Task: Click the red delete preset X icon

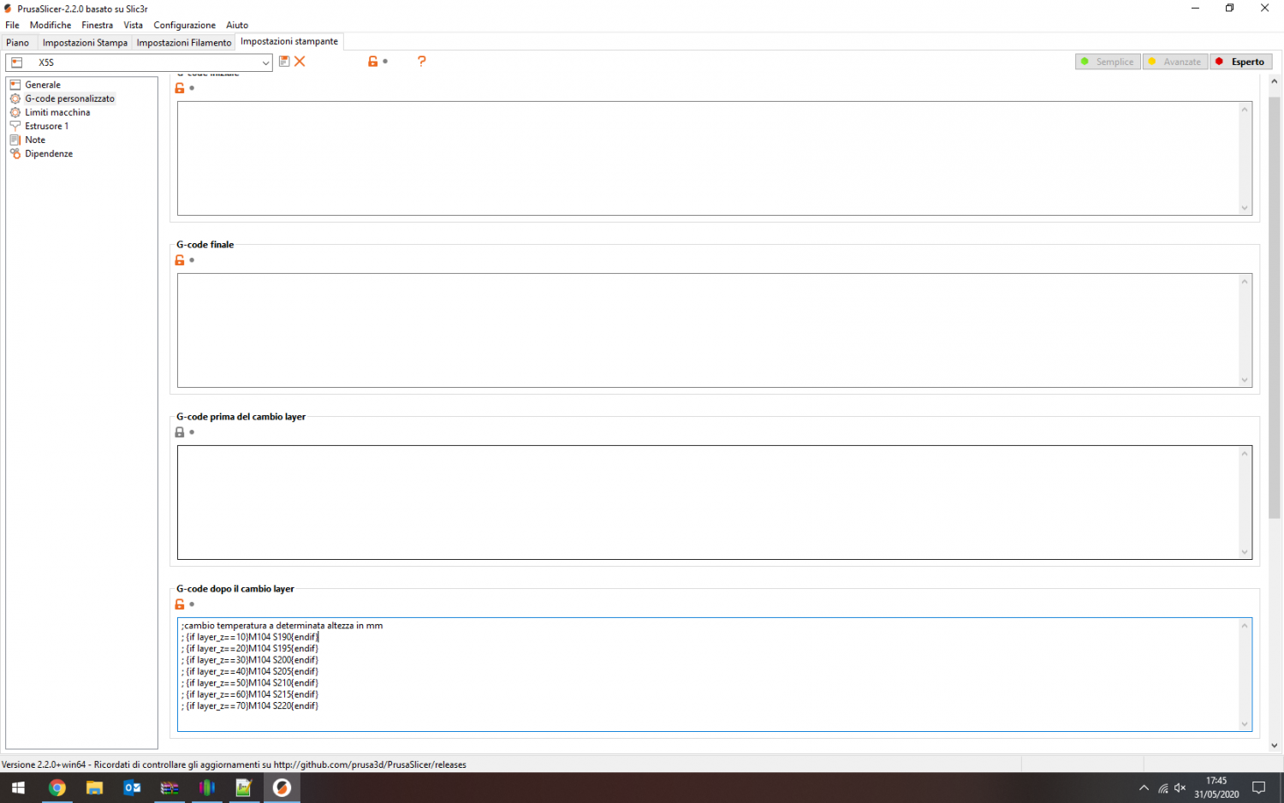Action: click(x=300, y=62)
